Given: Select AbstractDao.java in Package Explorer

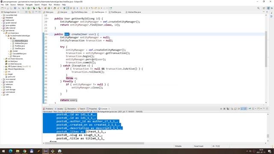Looking at the screenshot, I should coord(21,41).
